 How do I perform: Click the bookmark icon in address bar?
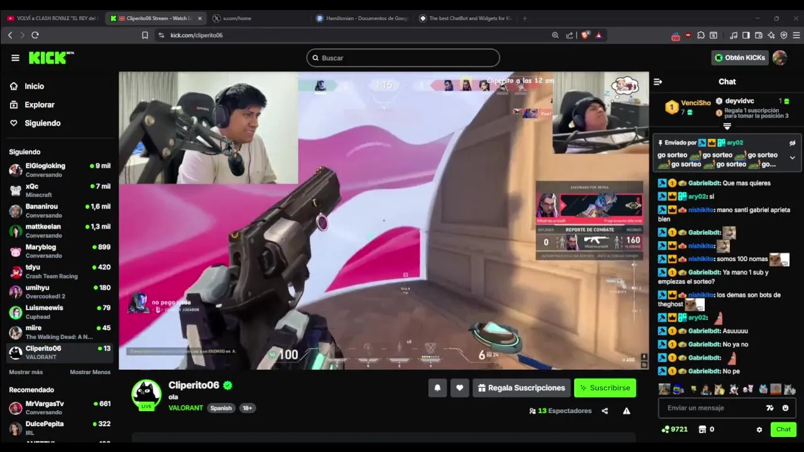tap(145, 35)
